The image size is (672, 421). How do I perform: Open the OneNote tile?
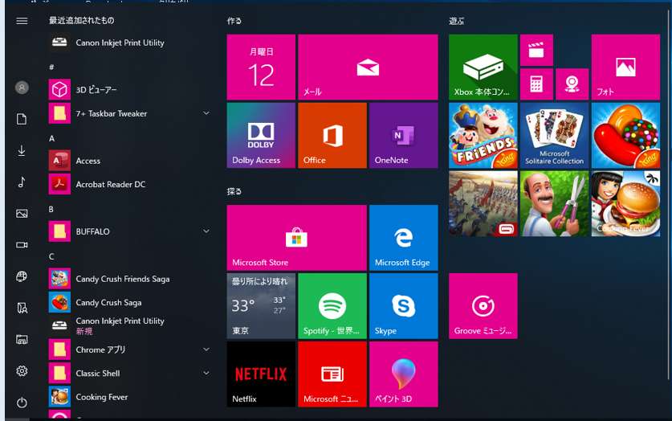[404, 136]
